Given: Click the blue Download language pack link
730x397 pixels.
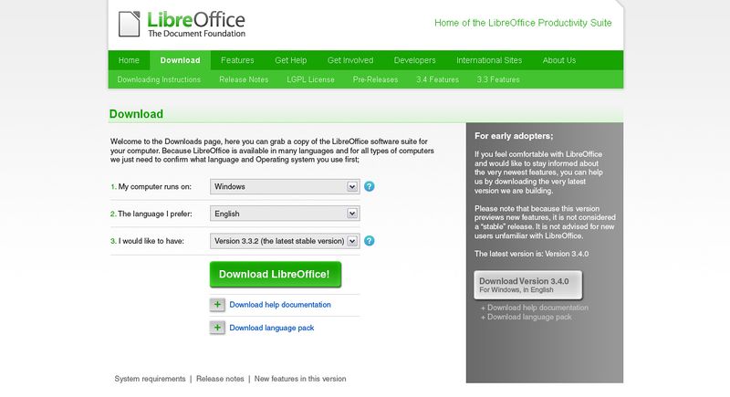Looking at the screenshot, I should (272, 328).
